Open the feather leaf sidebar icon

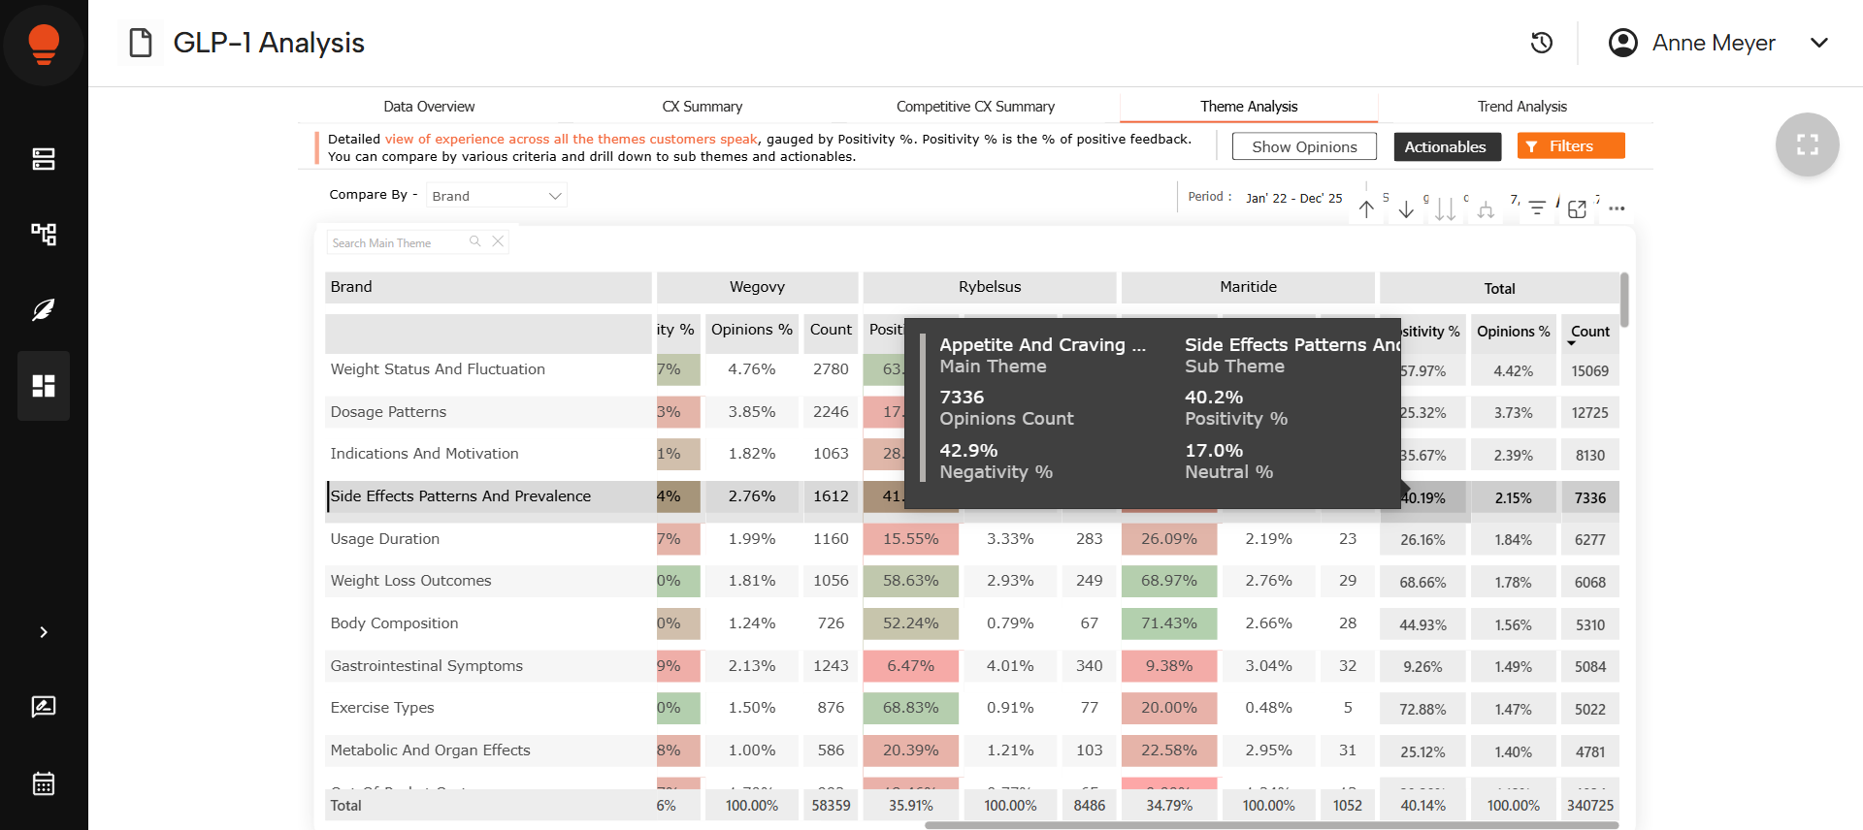click(x=44, y=310)
